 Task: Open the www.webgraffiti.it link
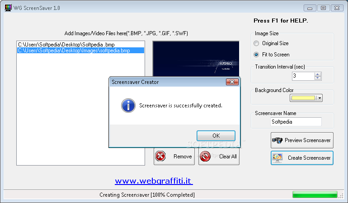coord(154,181)
